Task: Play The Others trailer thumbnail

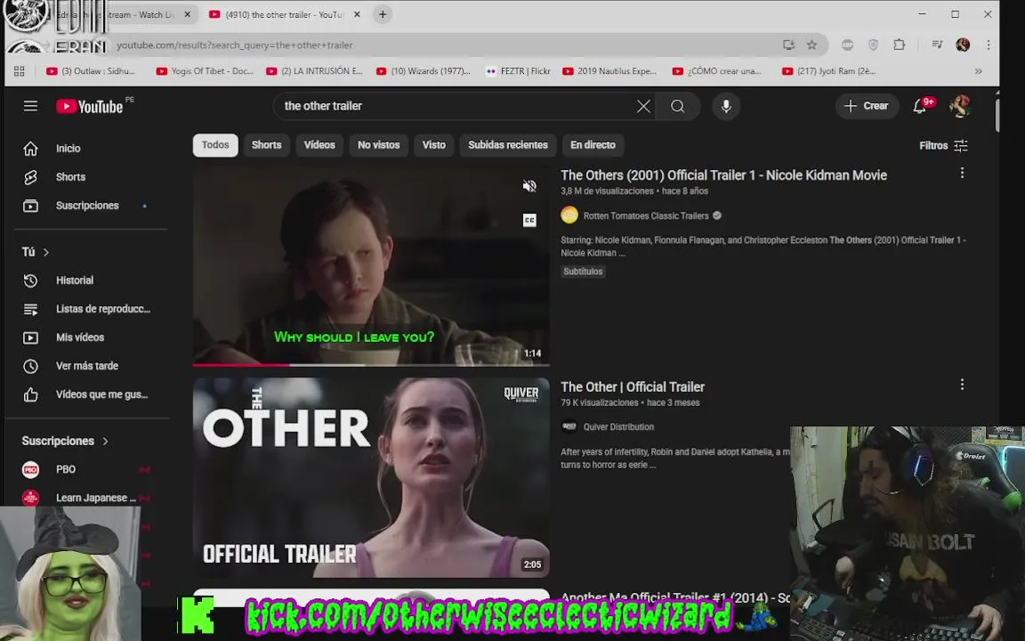Action: (371, 265)
